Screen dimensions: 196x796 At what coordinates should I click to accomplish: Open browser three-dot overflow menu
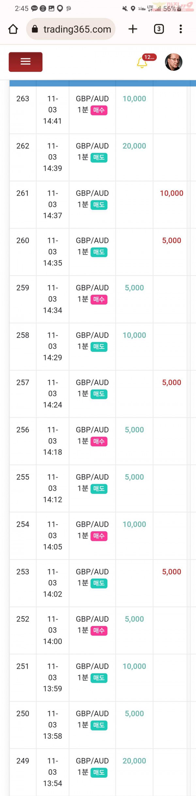point(181,29)
